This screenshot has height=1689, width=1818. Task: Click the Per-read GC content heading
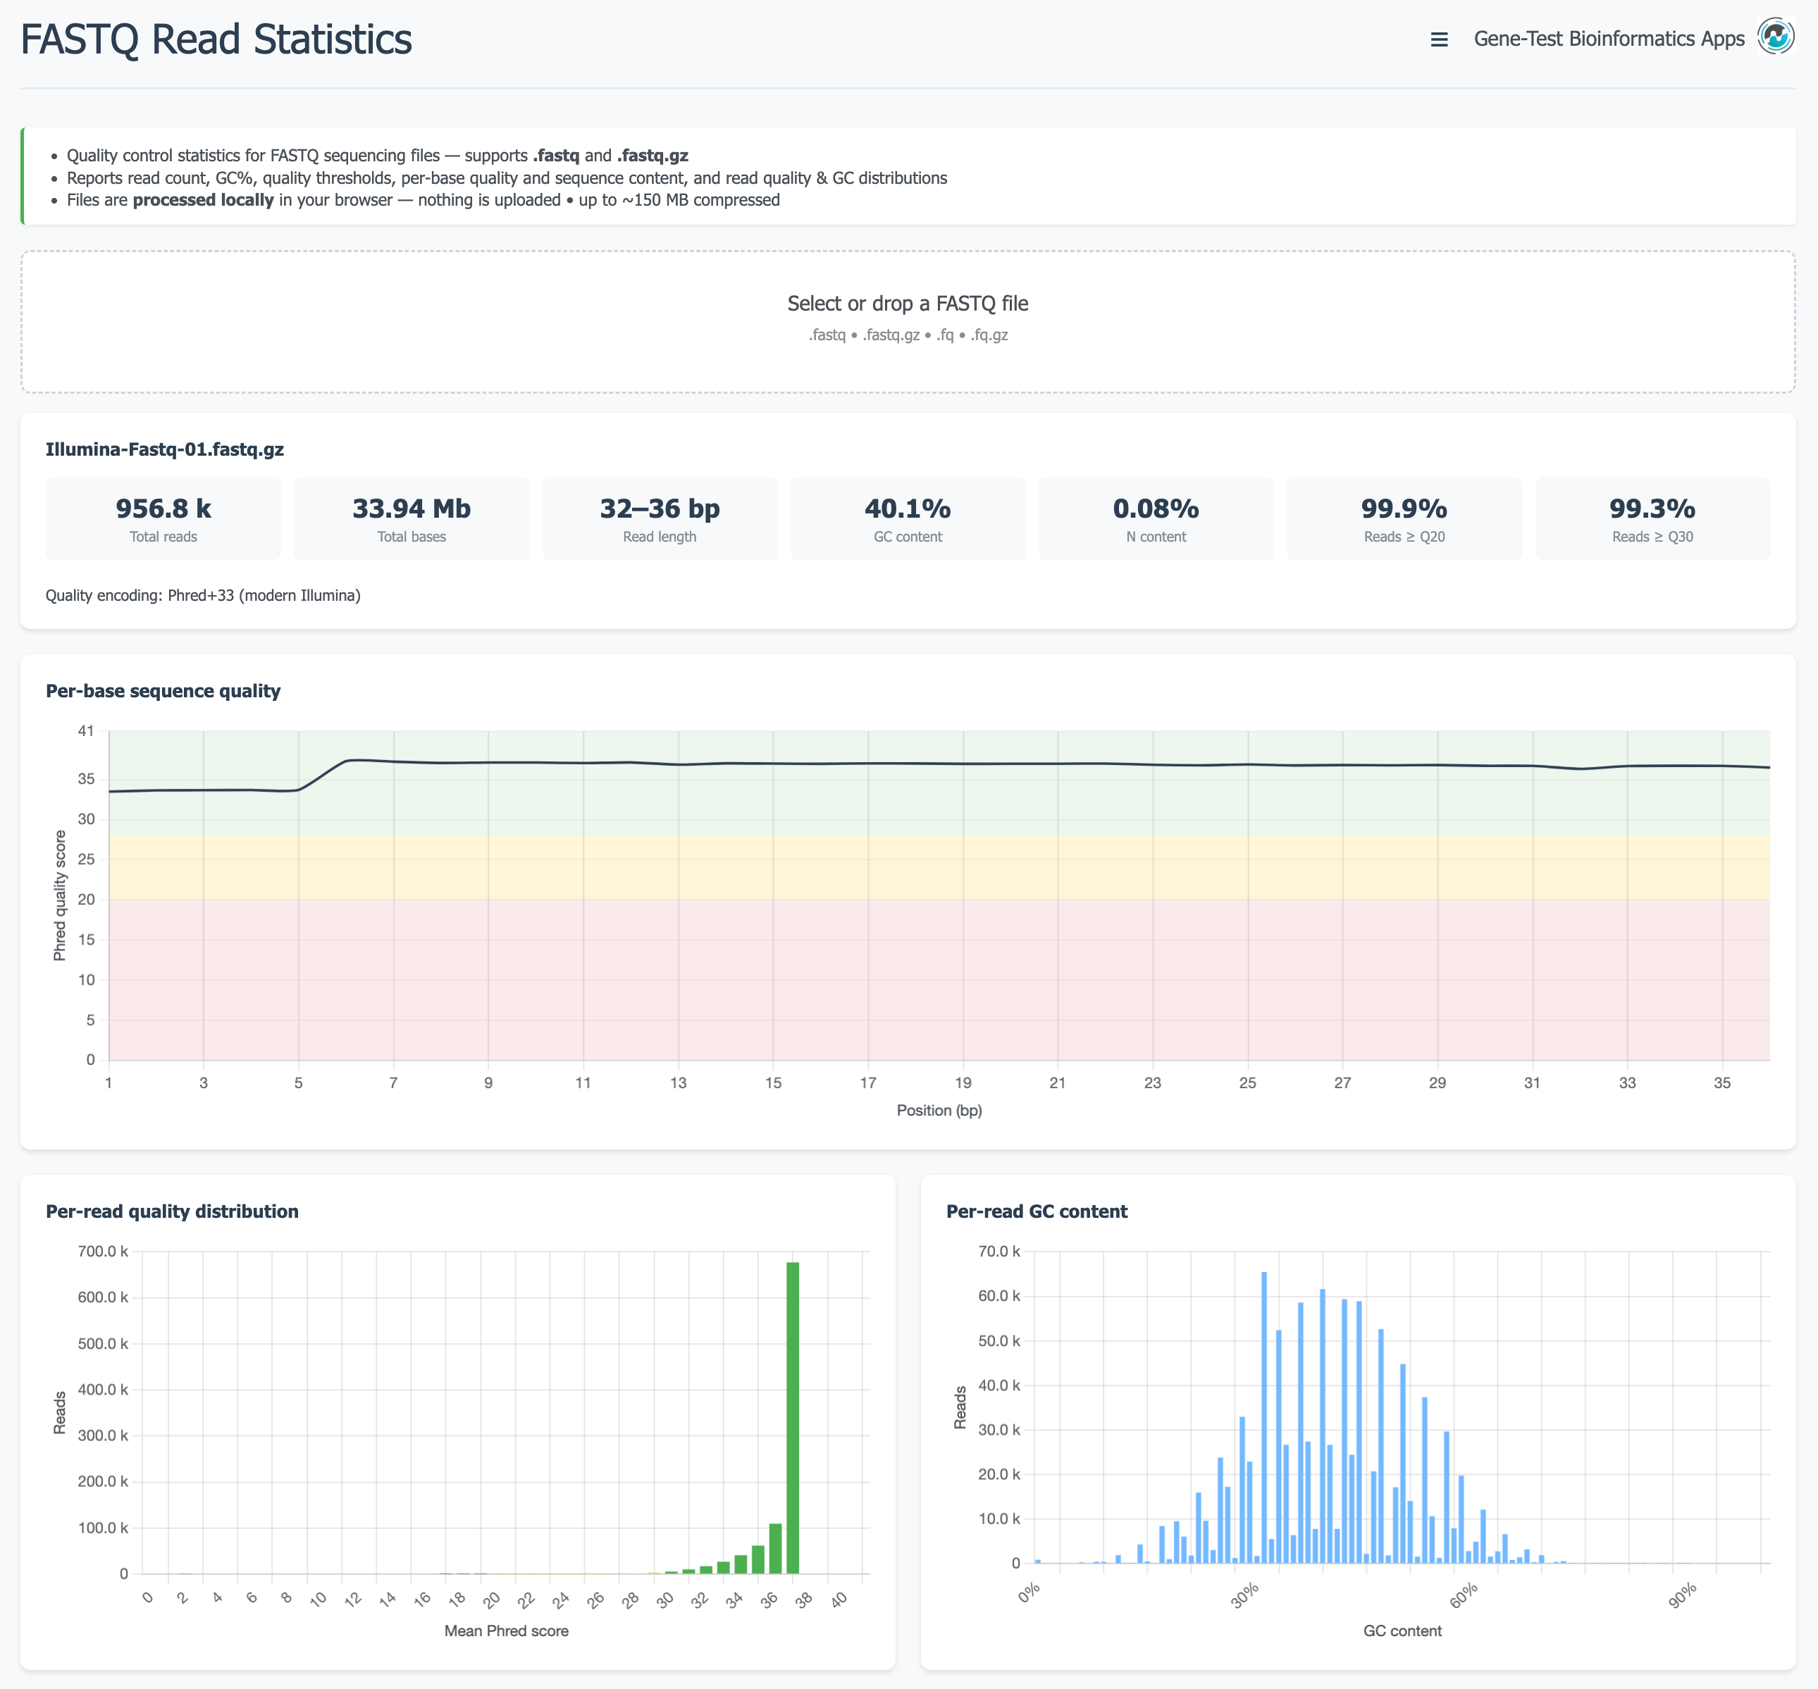[x=1037, y=1211]
